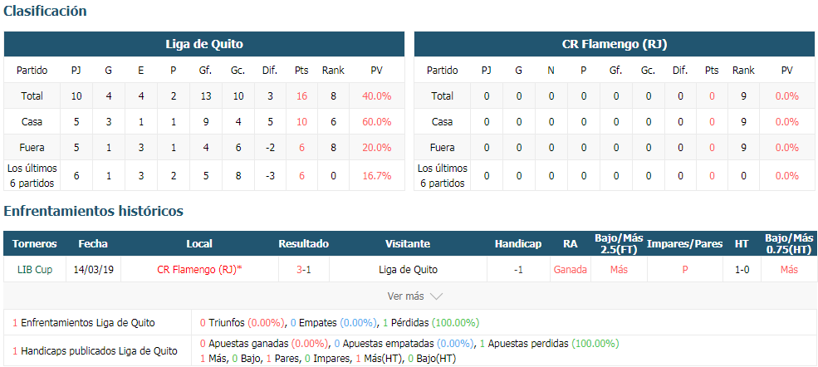The height and width of the screenshot is (367, 818).
Task: Select the Liga de Quito table header
Action: (204, 44)
